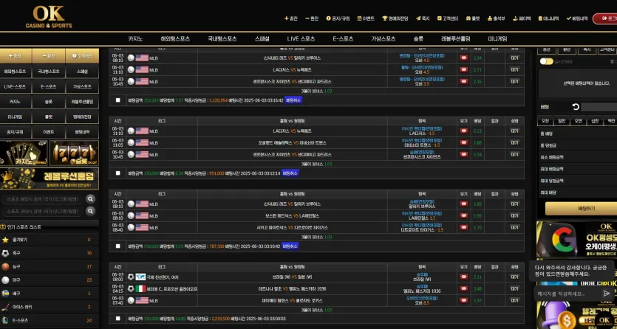Image resolution: width=617 pixels, height=329 pixels.
Task: Open 레볼루션홀덤 in main navigation bar
Action: [456, 39]
